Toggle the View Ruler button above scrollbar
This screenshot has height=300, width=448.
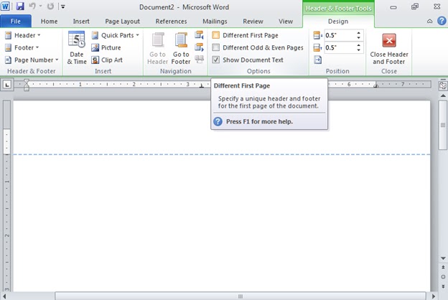[x=443, y=85]
